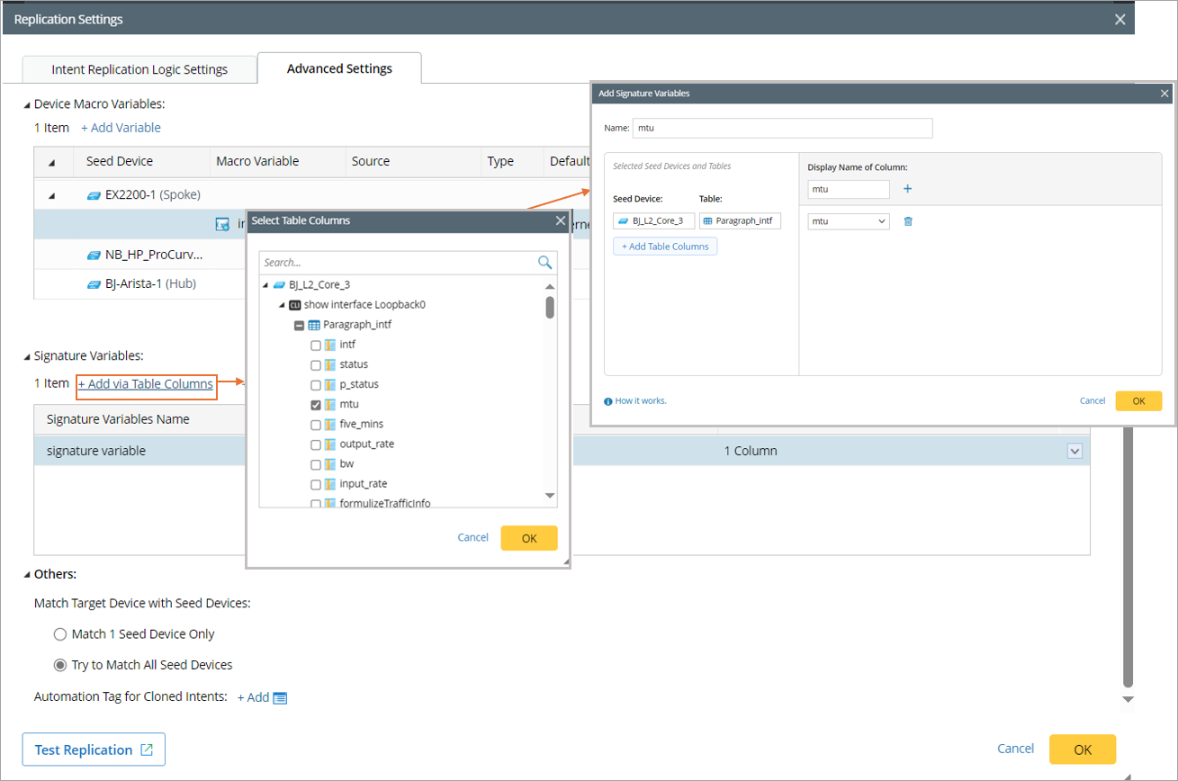Collapse the BJ_L2_Core_3 tree node
Image resolution: width=1178 pixels, height=781 pixels.
pos(265,285)
